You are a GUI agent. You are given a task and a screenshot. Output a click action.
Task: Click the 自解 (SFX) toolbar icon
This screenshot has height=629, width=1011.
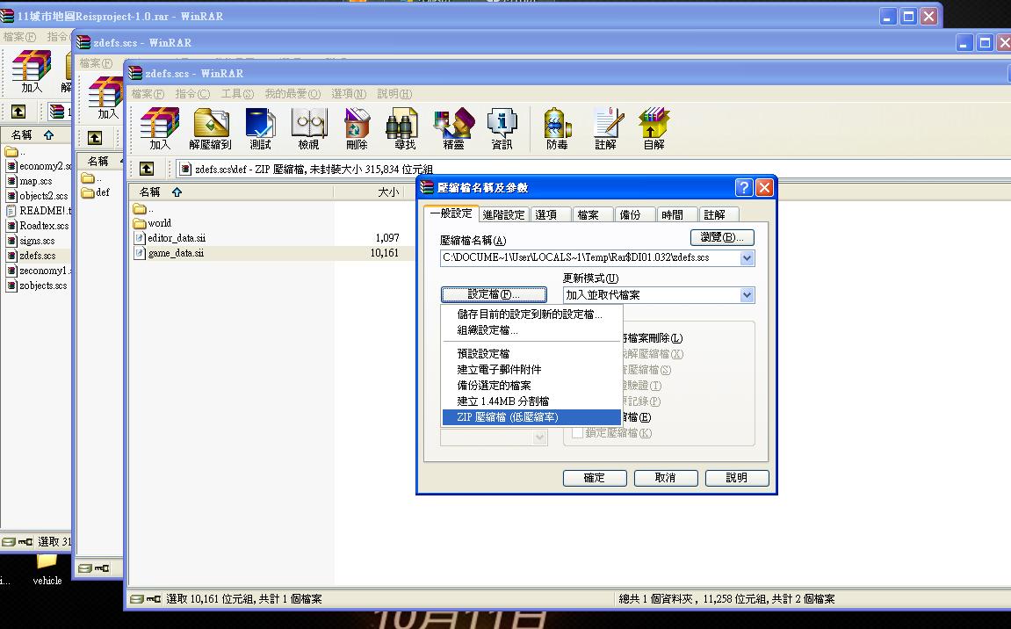click(654, 128)
